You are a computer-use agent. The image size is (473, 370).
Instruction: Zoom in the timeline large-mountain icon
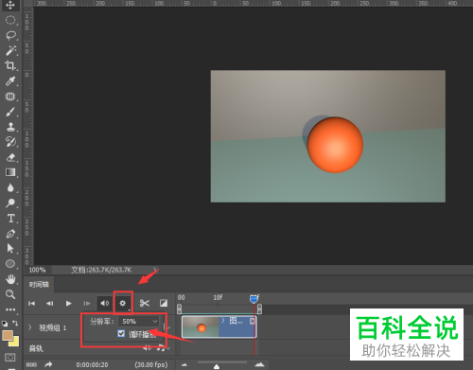coord(259,364)
